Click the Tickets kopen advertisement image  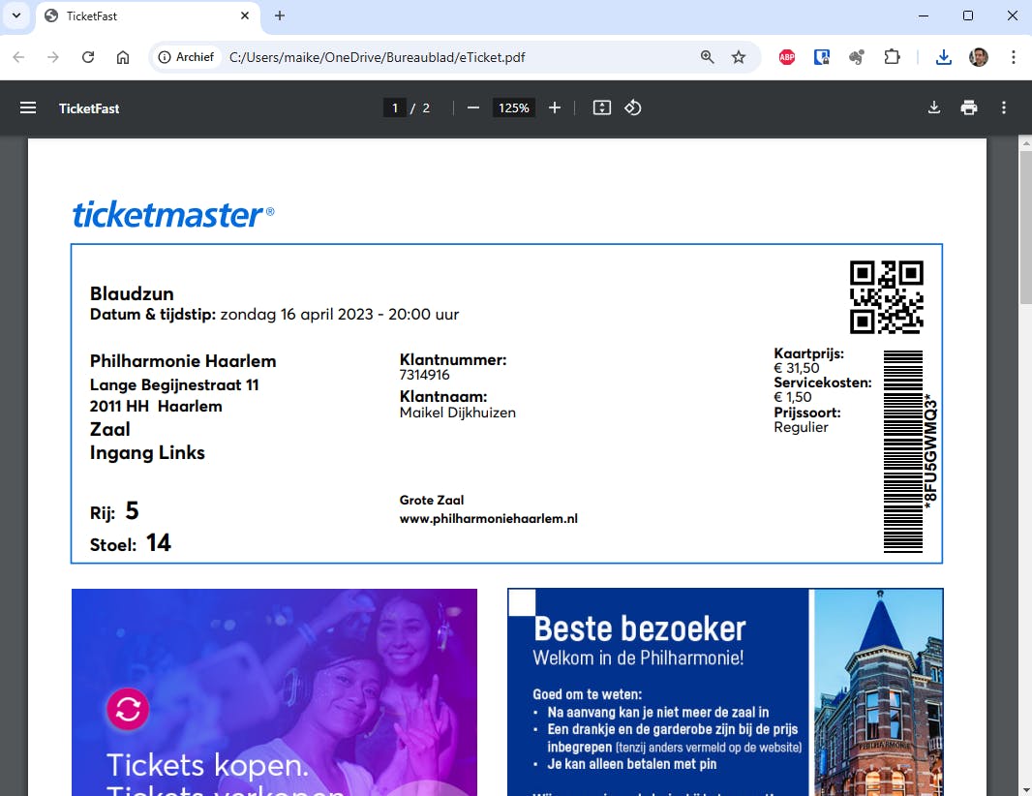coord(274,692)
